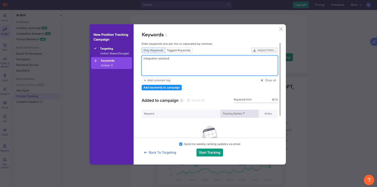Select the Content icon in sidebar
Image resolution: width=377 pixels, height=187 pixels.
click(5, 91)
